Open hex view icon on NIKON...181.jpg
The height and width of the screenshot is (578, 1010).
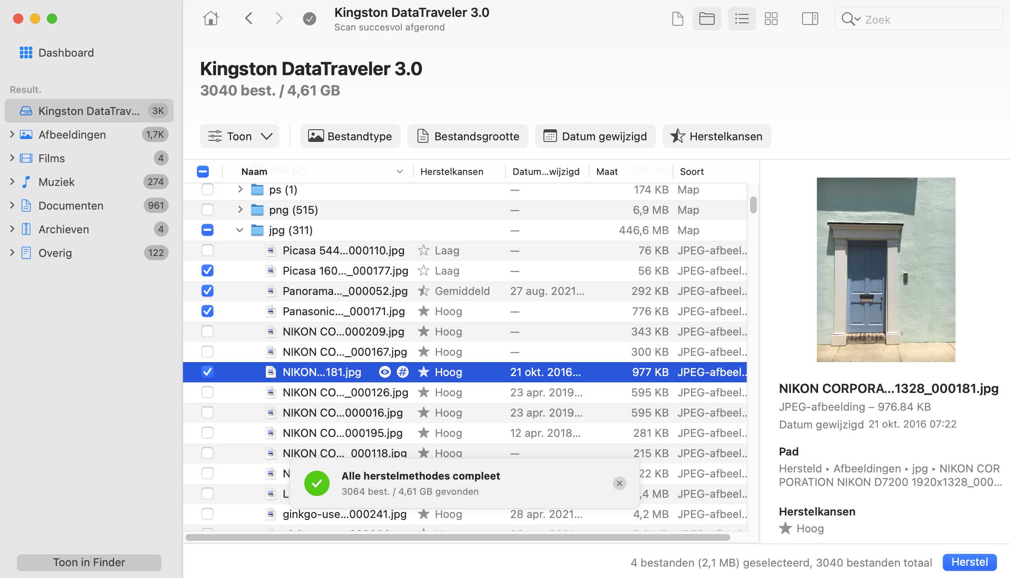[x=403, y=372]
